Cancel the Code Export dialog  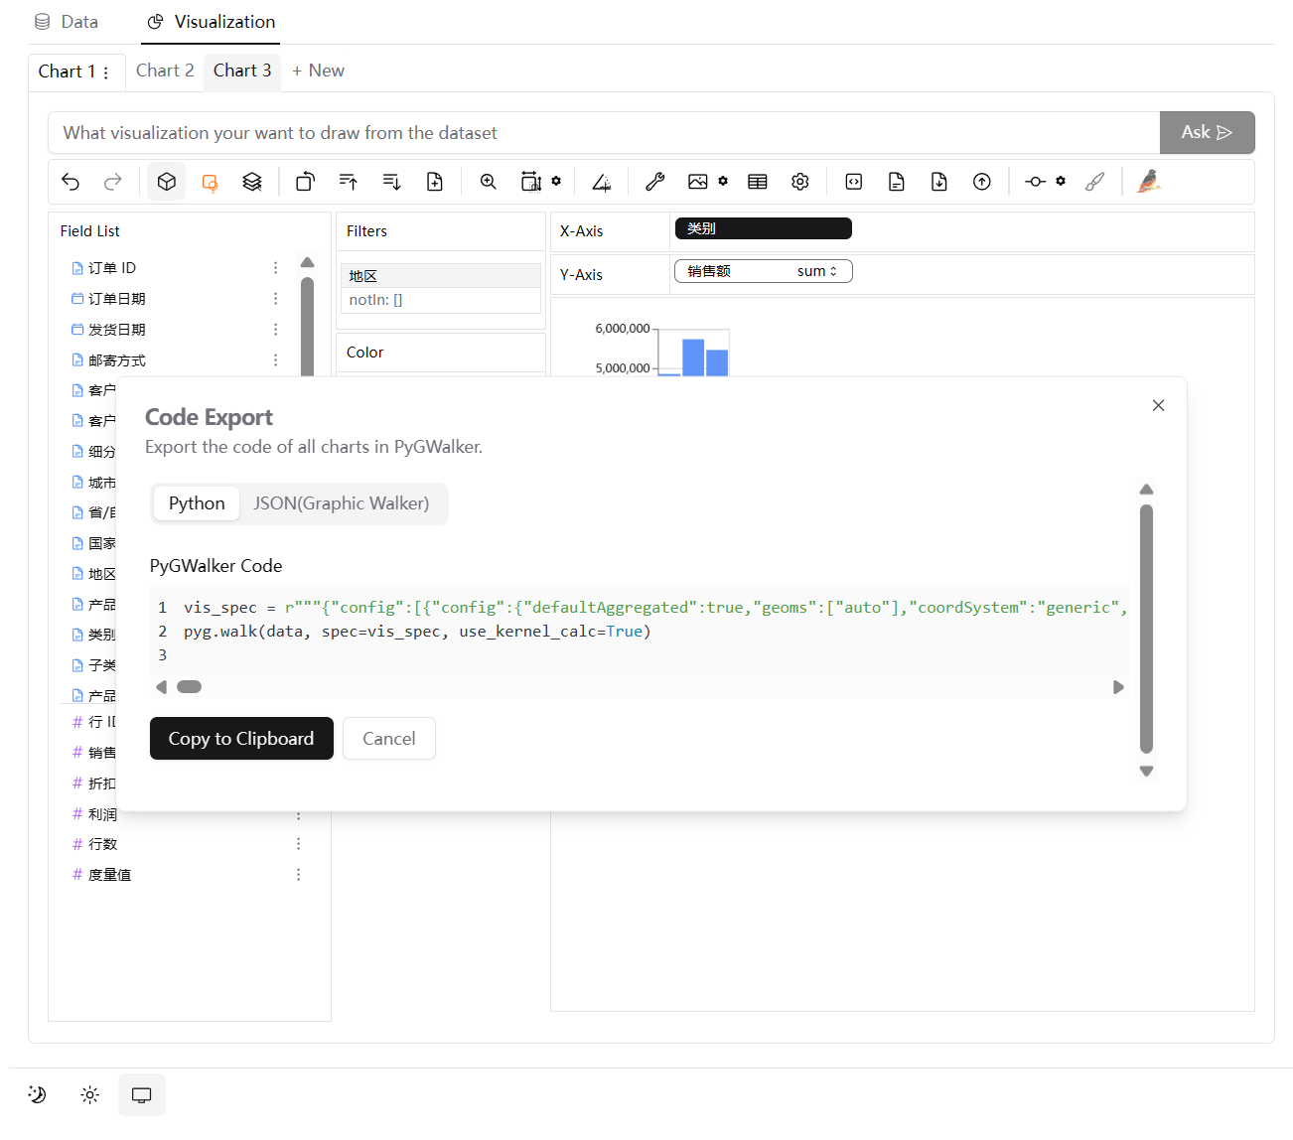[388, 738]
